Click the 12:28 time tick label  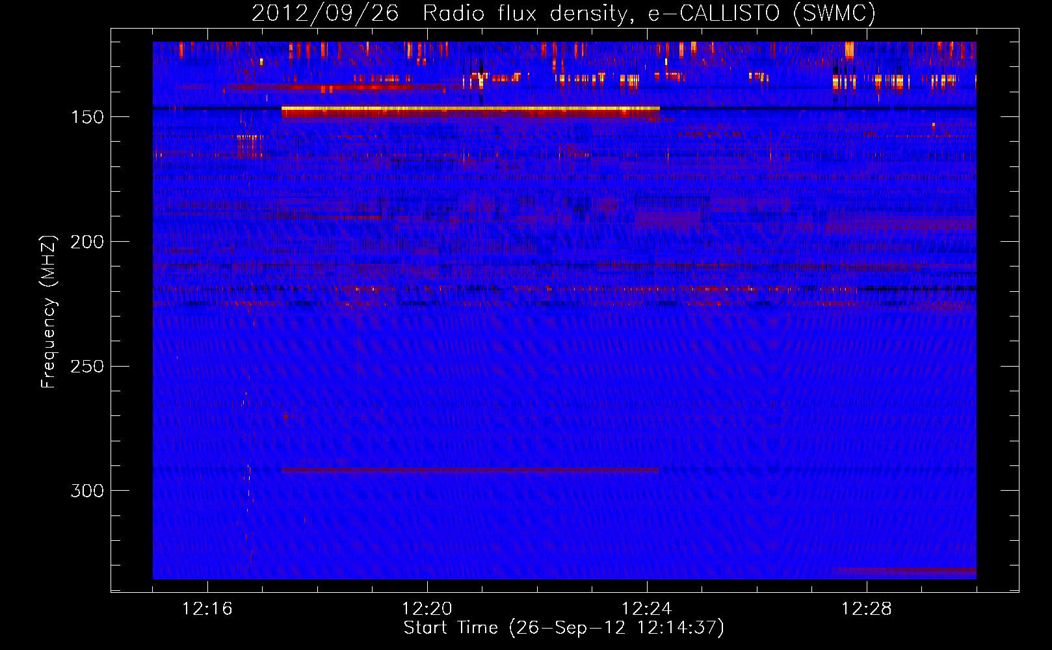point(866,609)
